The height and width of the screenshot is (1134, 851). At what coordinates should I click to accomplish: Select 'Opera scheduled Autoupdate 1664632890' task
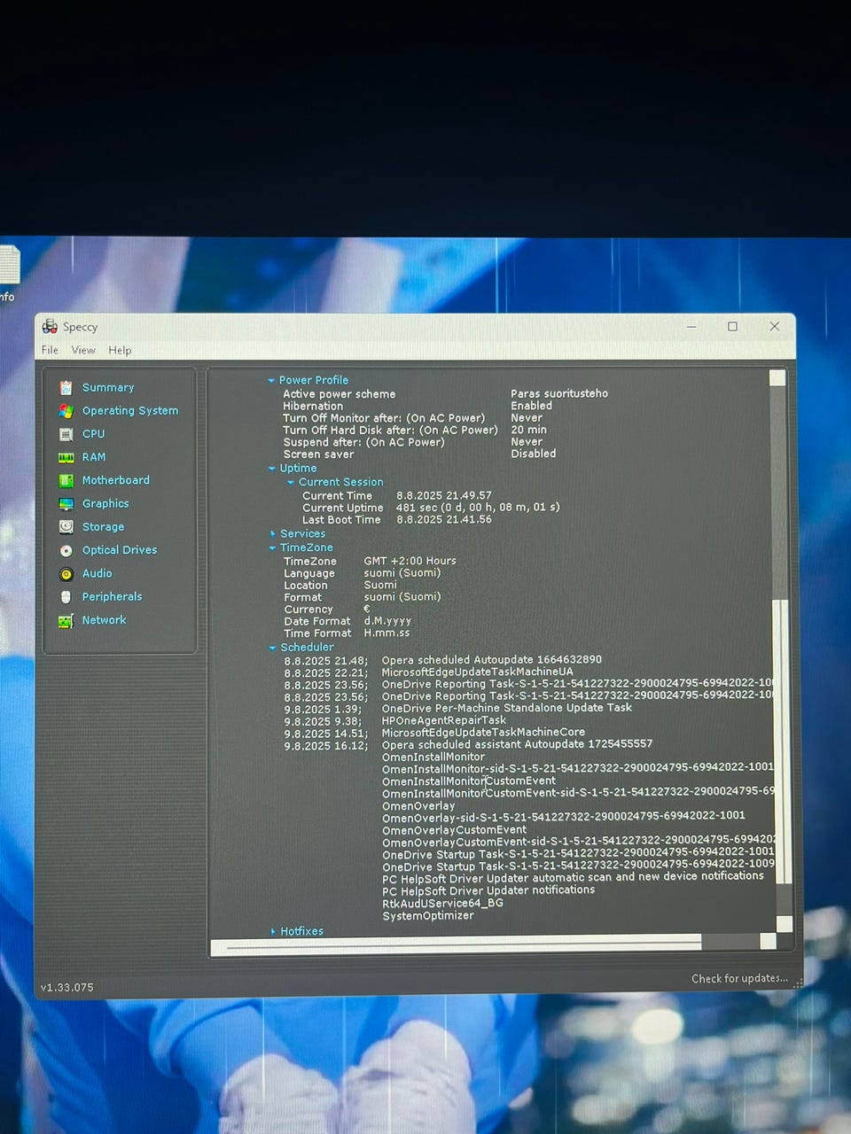tap(491, 660)
